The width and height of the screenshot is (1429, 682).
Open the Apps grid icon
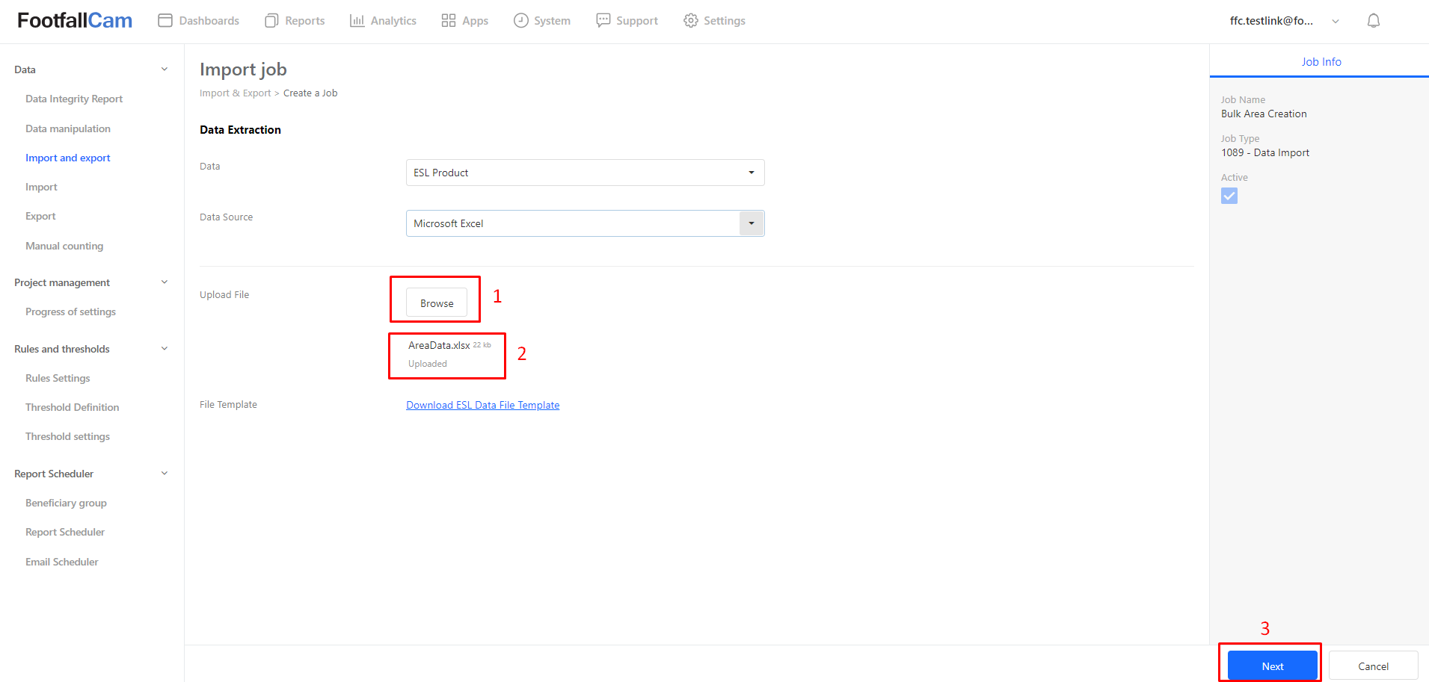tap(449, 21)
